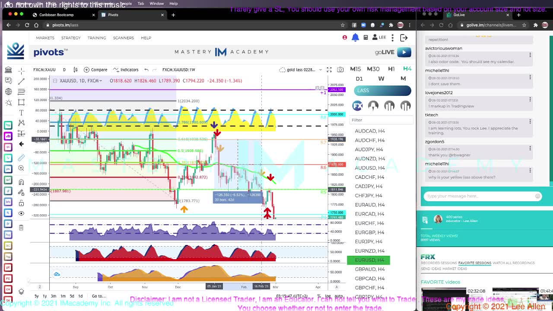Image resolution: width=553 pixels, height=311 pixels.
Task: Open the SCANNERS menu
Action: (124, 38)
